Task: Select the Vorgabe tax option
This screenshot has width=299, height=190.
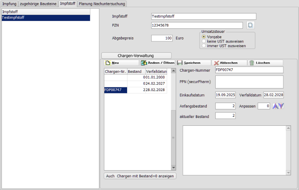Action: [x=204, y=37]
